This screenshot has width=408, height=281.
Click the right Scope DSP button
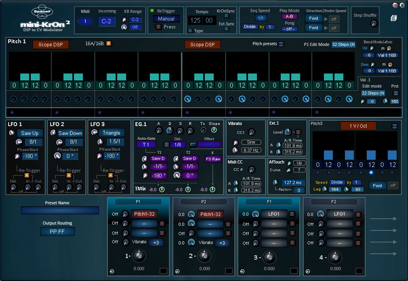(x=202, y=44)
